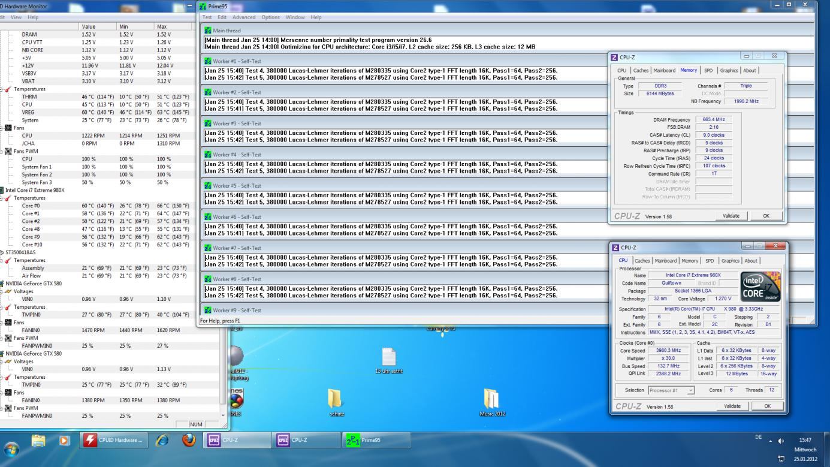Click the Min column header in Hardware Monitor
Screen dimensions: 830x467
[136, 26]
